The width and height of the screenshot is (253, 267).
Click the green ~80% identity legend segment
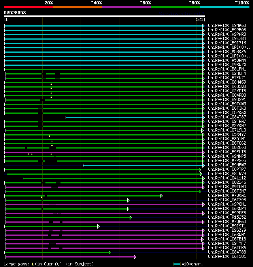[x=176, y=7]
